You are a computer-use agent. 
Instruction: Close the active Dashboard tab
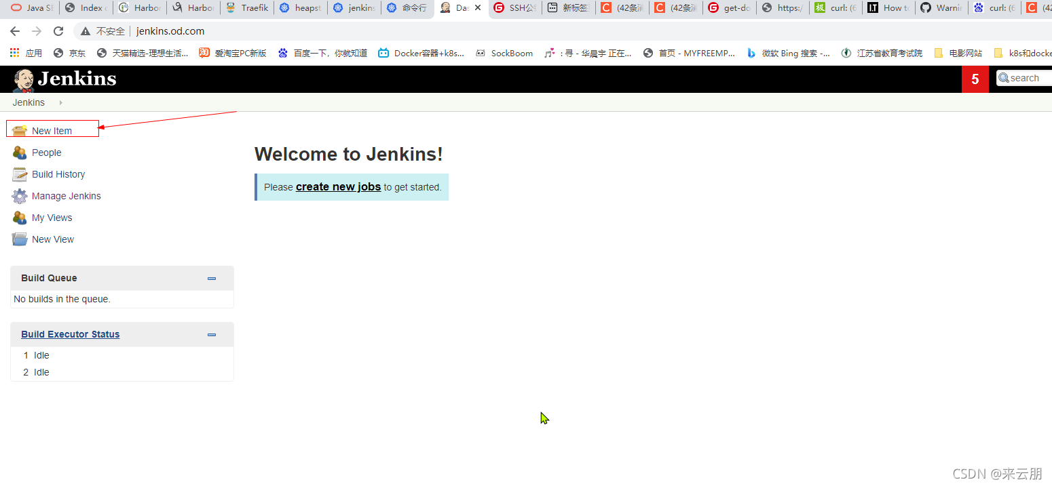(x=478, y=8)
